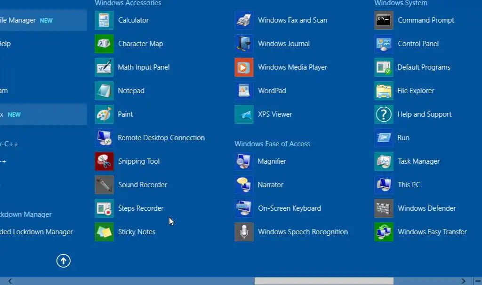Open Help and Support question mark icon
The width and height of the screenshot is (482, 285).
[384, 114]
